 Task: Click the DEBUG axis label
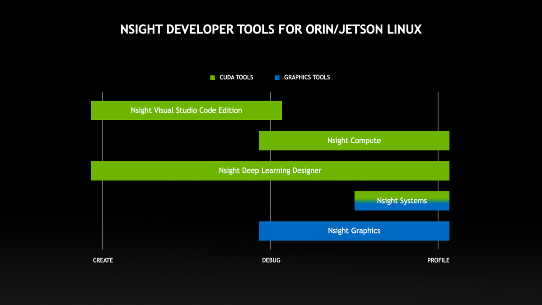click(271, 260)
